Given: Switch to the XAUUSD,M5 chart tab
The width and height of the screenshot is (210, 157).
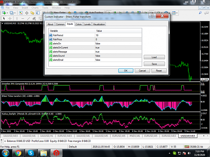Looking at the screenshot, I should click(x=101, y=136).
